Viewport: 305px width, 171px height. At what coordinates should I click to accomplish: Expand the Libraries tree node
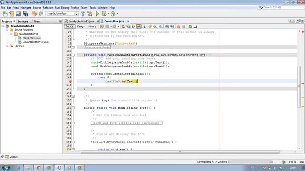click(7, 46)
